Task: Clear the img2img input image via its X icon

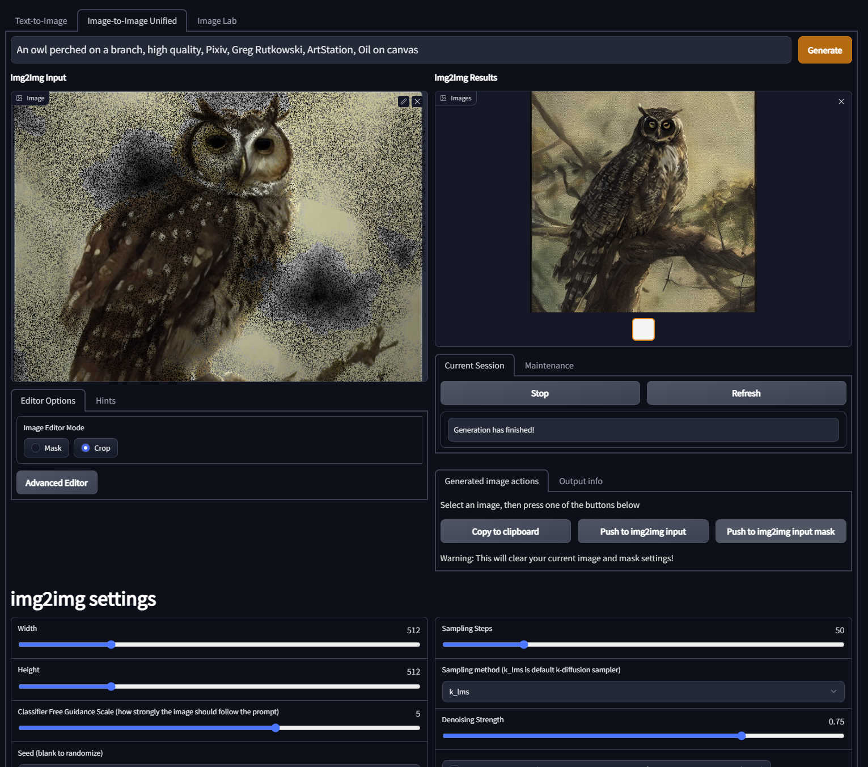Action: [x=417, y=101]
